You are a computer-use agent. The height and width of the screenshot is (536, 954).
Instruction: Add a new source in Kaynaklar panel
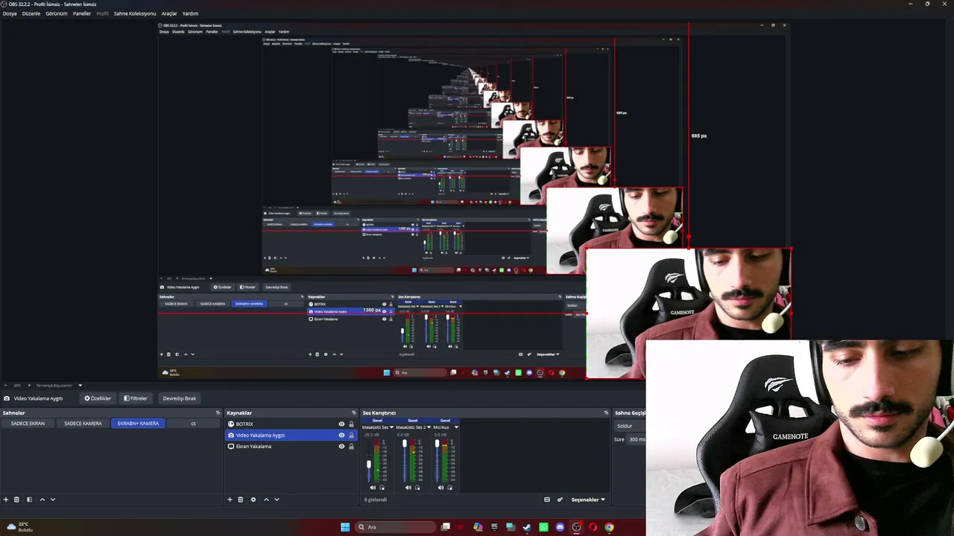(x=230, y=500)
